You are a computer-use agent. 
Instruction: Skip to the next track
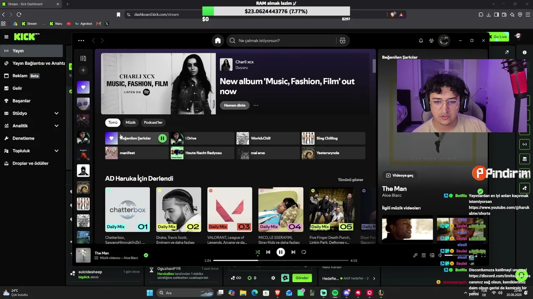pyautogui.click(x=293, y=252)
